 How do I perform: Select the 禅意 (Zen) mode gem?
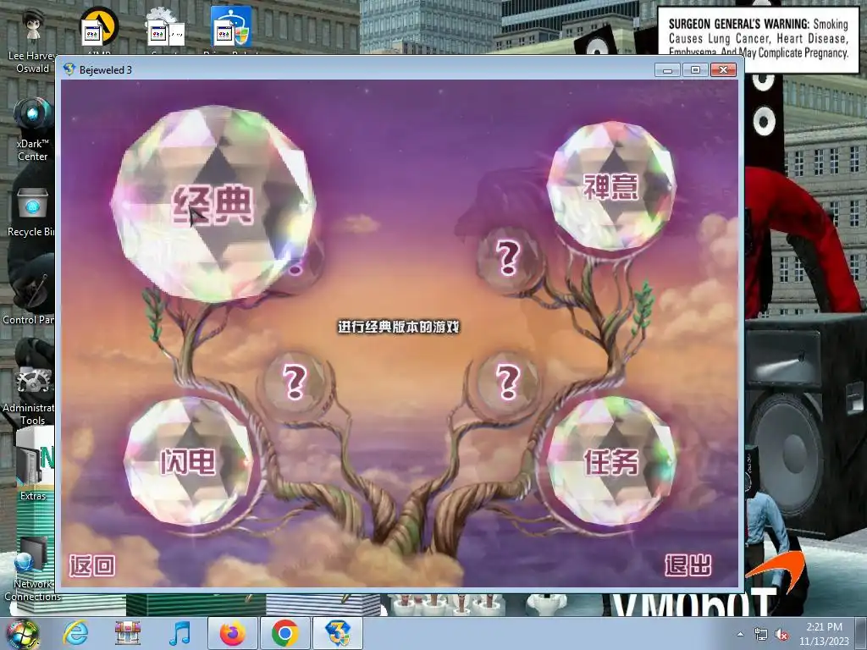[x=611, y=185]
